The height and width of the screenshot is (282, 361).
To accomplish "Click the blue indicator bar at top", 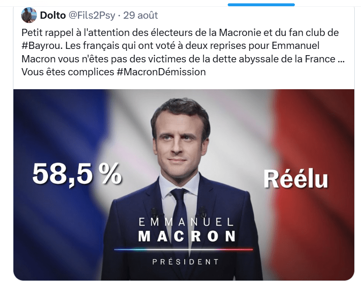I will click(x=261, y=5).
